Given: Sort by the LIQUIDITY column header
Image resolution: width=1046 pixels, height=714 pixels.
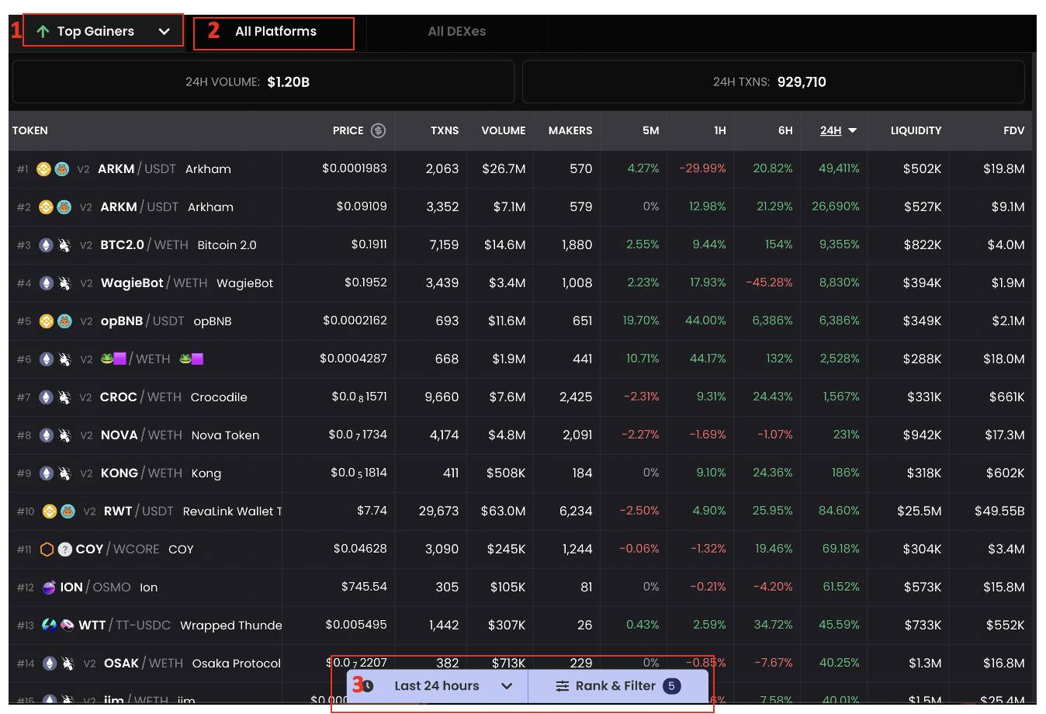Looking at the screenshot, I should tap(916, 130).
